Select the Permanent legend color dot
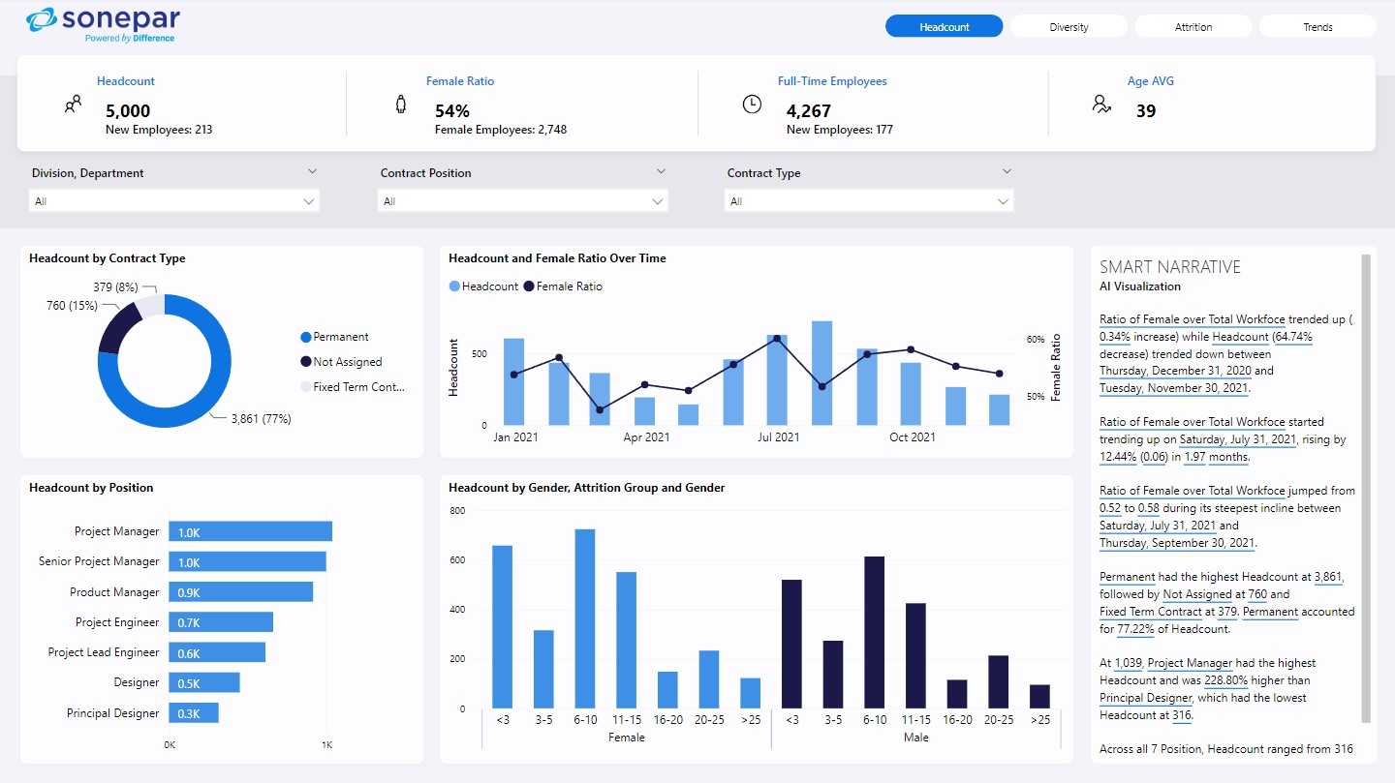 click(x=306, y=337)
